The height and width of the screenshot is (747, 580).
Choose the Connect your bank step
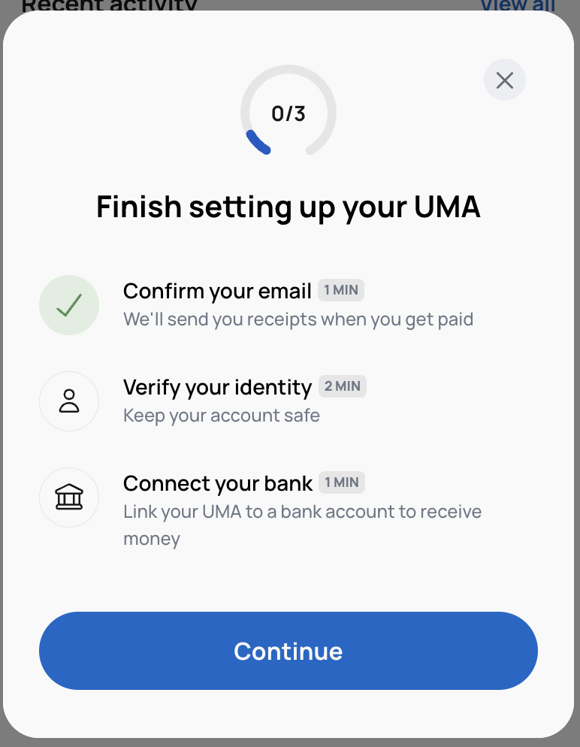pyautogui.click(x=218, y=483)
